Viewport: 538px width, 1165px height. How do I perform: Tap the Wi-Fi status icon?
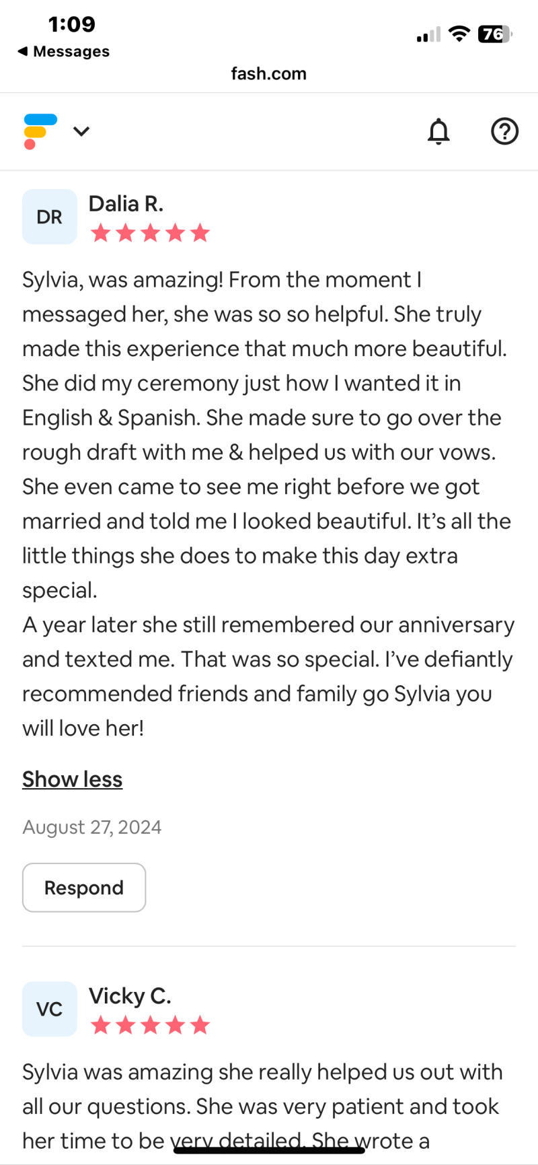[x=459, y=34]
